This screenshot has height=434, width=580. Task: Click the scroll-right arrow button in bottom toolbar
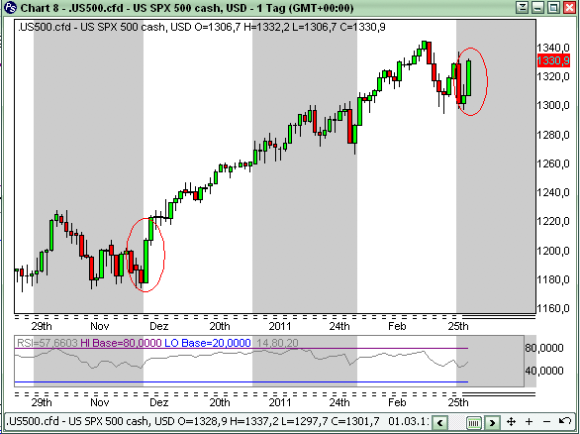pos(492,422)
